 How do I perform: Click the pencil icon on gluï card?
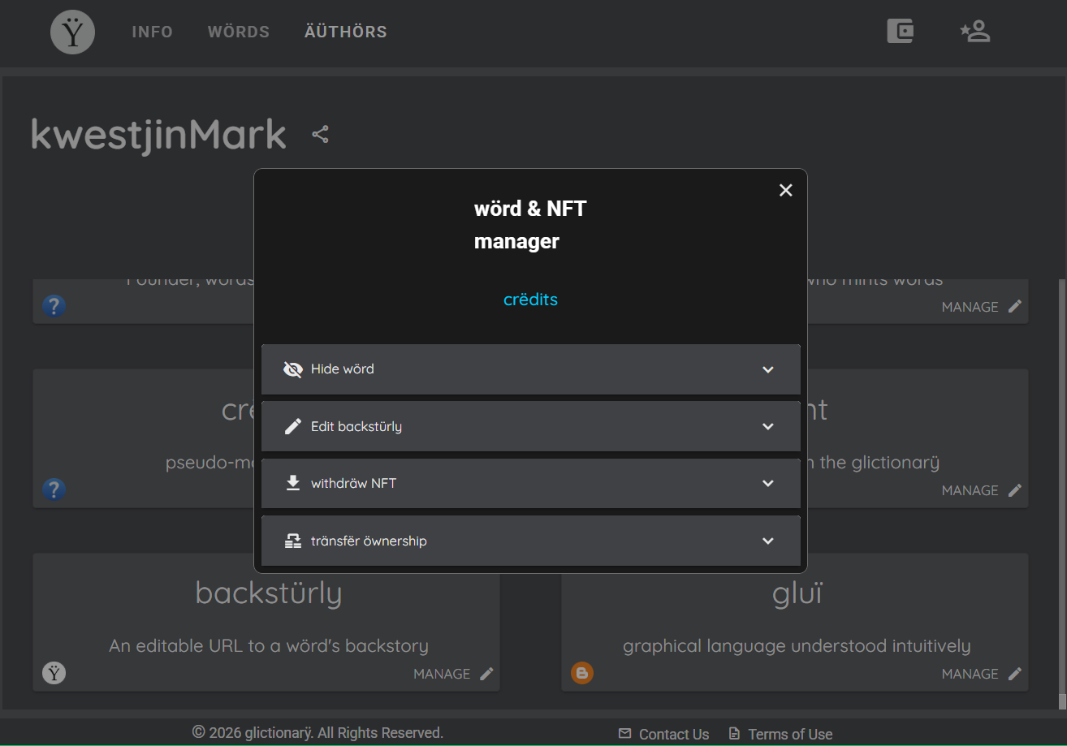coord(1015,674)
